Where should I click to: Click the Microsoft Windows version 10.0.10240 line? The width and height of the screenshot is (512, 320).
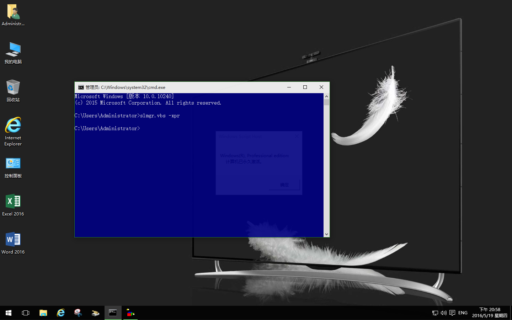pyautogui.click(x=124, y=96)
